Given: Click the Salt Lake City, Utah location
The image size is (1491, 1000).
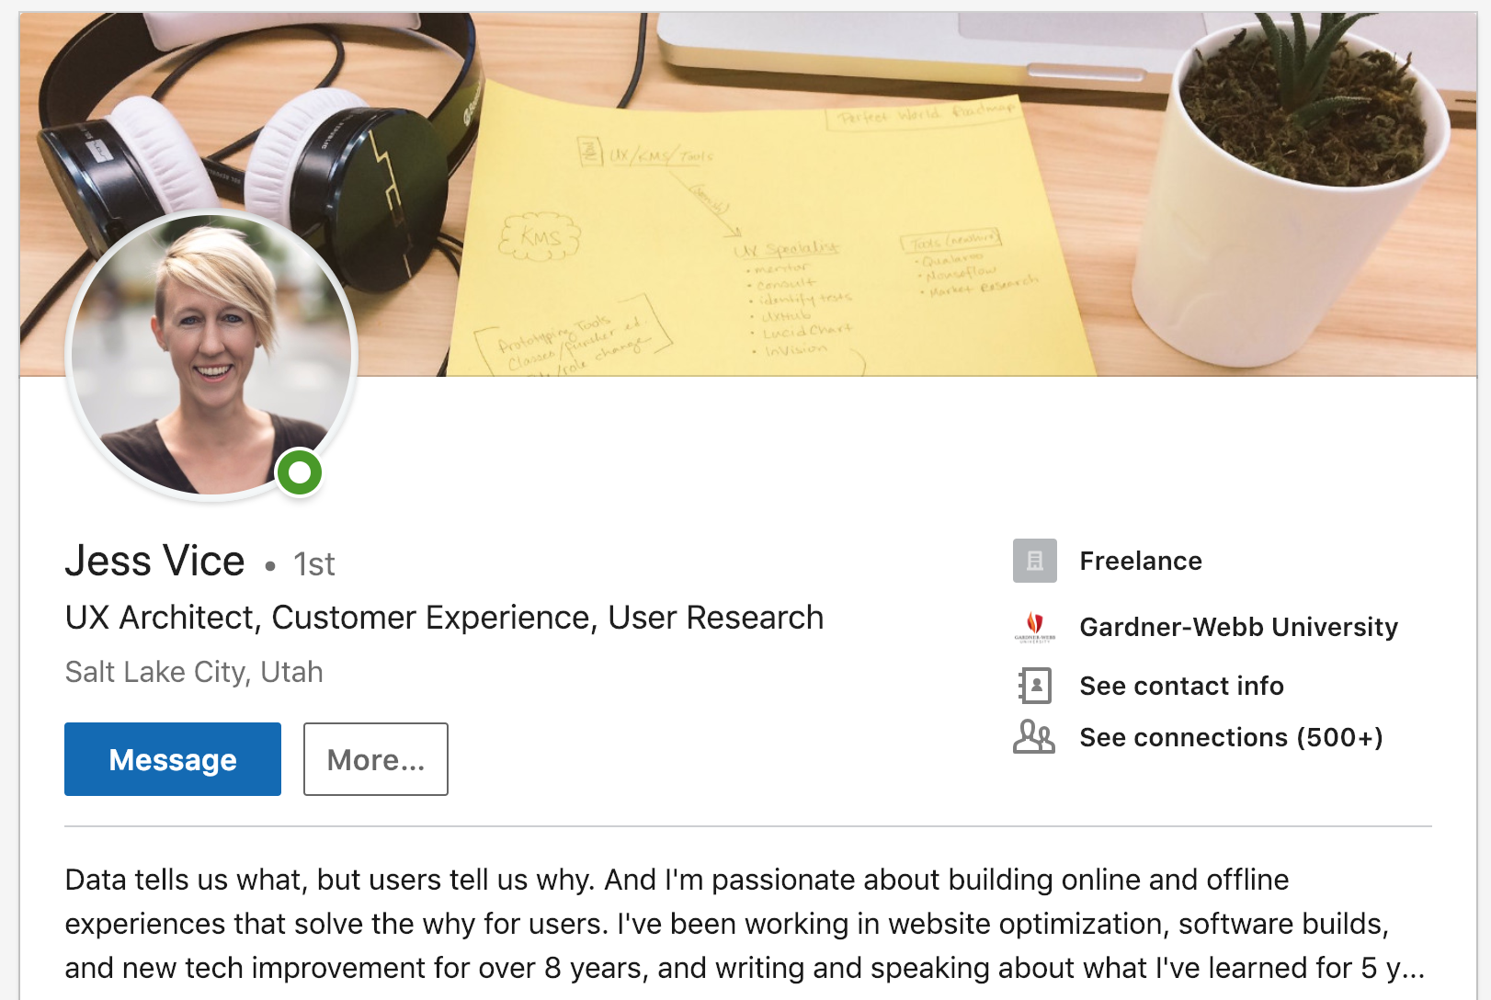Looking at the screenshot, I should click(x=194, y=672).
